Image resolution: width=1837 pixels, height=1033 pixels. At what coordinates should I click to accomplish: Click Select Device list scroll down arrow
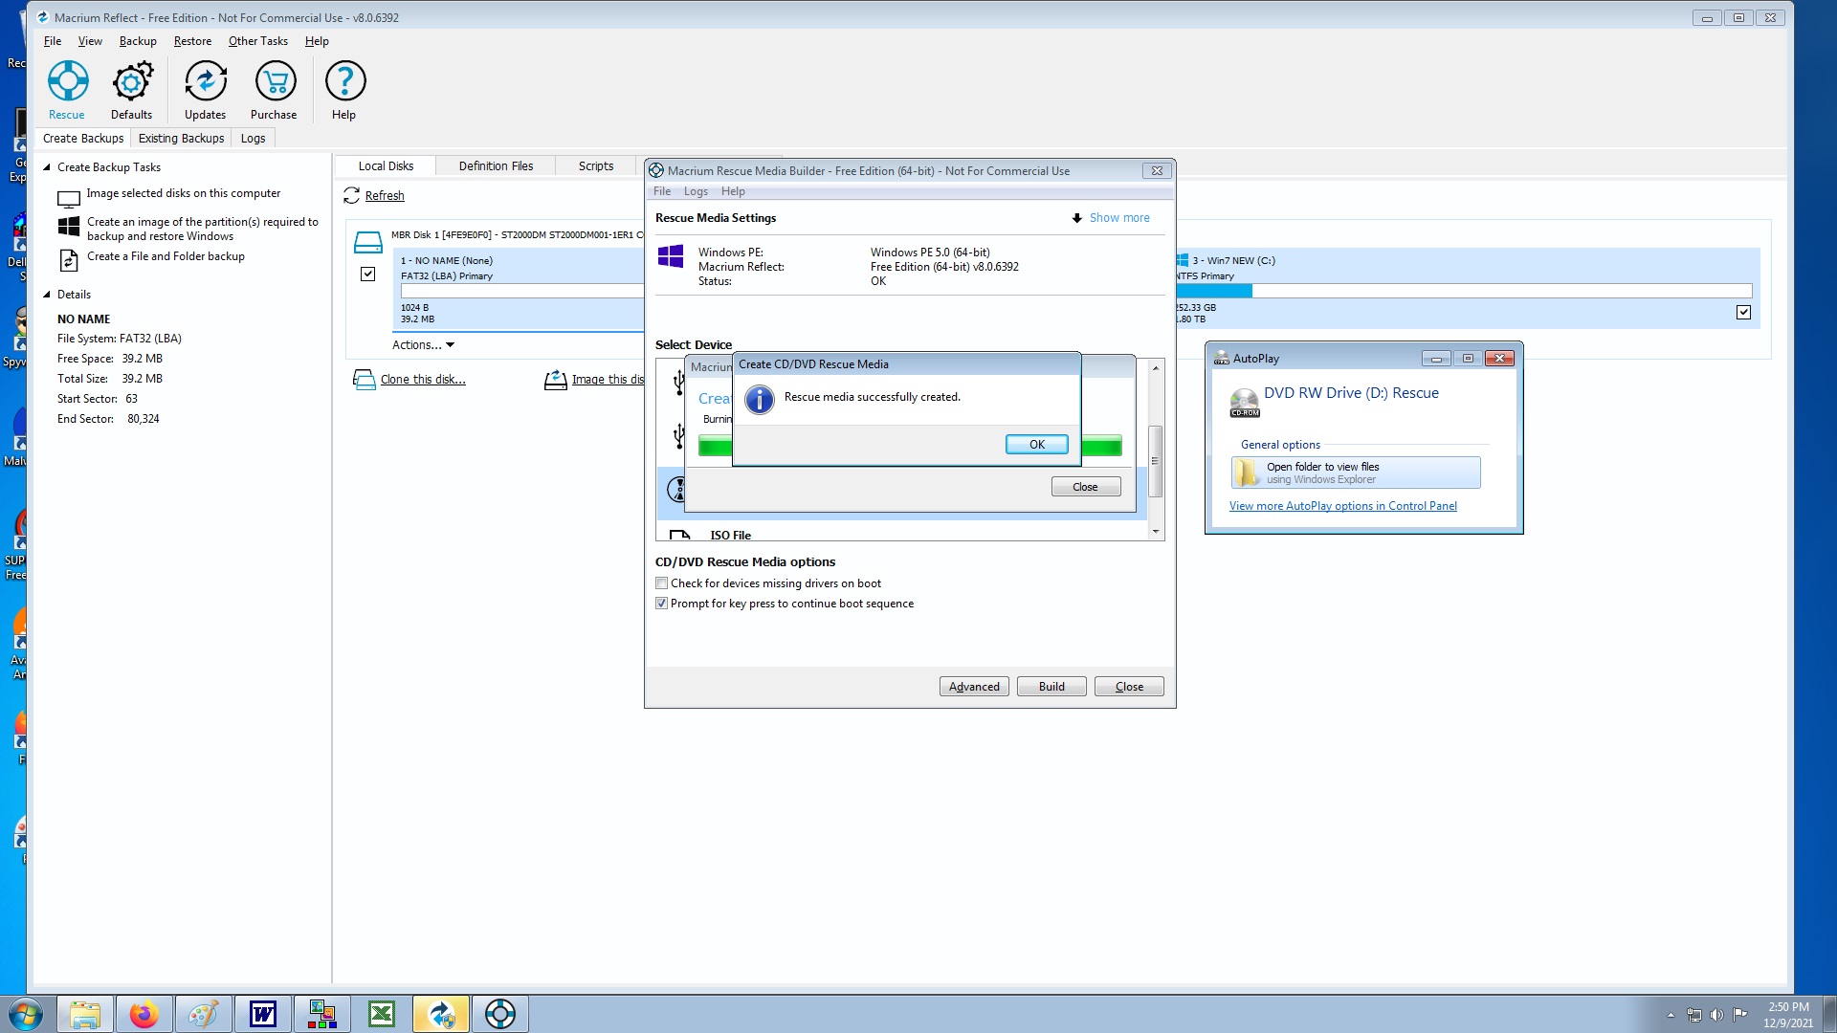(x=1156, y=532)
